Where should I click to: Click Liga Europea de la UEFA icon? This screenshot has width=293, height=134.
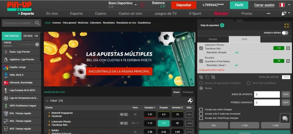[6, 90]
